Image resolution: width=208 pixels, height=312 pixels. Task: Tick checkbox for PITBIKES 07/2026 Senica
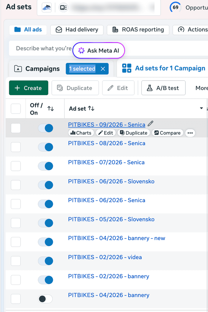16,166
